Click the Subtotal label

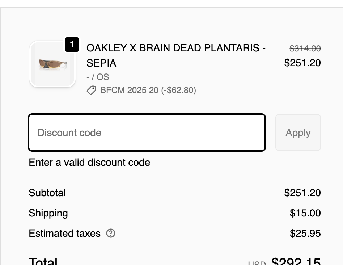[x=47, y=193]
